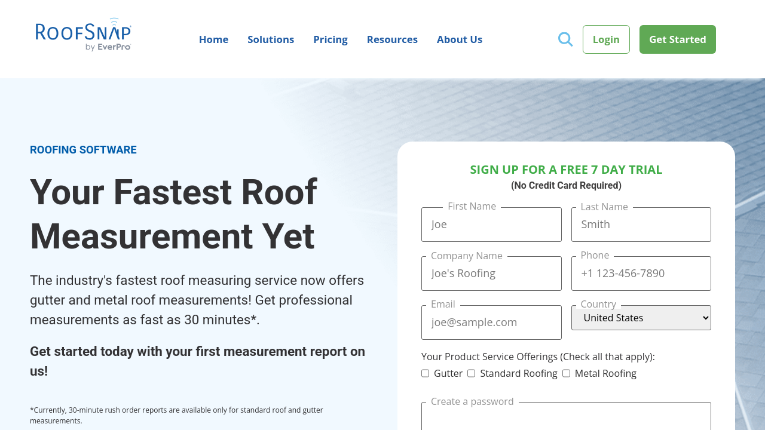Viewport: 765px width, 430px height.
Task: Focus the Email address field
Action: (491, 323)
